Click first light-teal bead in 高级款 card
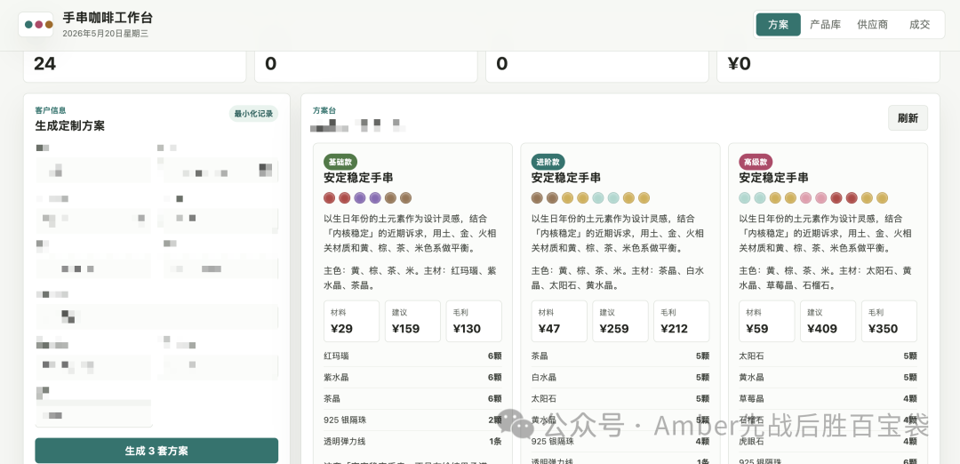 (745, 197)
